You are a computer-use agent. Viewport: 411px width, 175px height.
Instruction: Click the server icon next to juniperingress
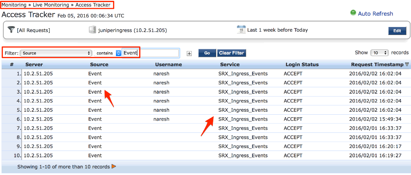pos(92,30)
